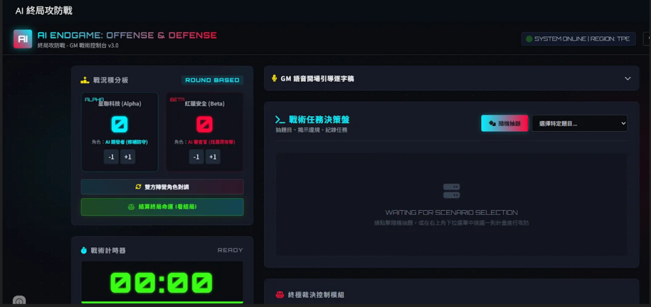This screenshot has height=307, width=651.
Task: Click the partially visible button right of region badge
Action: tap(647, 39)
